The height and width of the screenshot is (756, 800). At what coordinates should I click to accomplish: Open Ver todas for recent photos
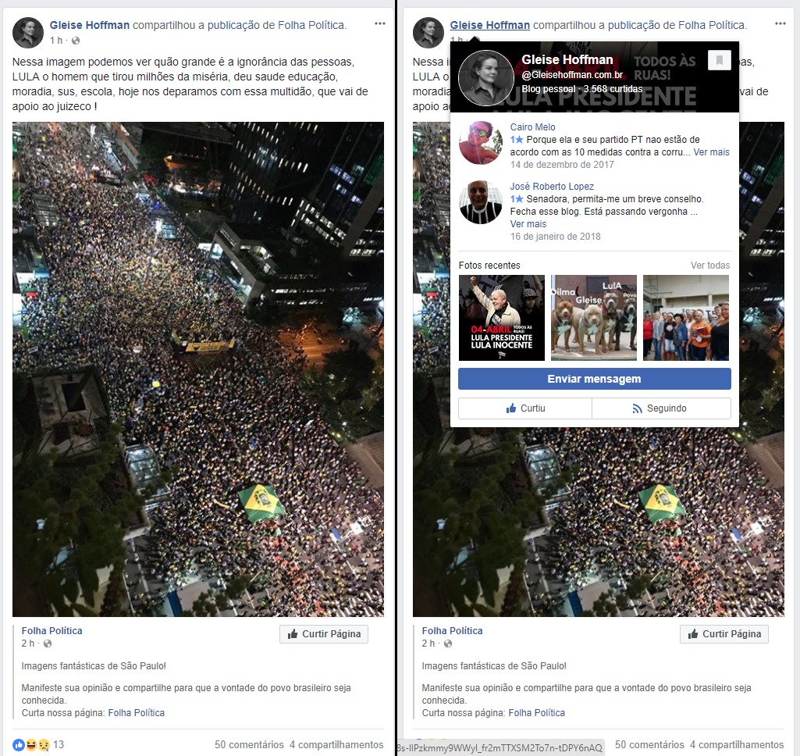[x=710, y=266]
